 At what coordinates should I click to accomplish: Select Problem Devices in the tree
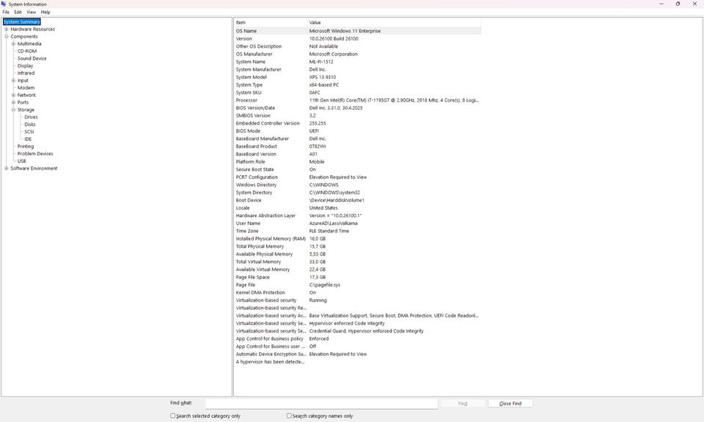[x=35, y=153]
